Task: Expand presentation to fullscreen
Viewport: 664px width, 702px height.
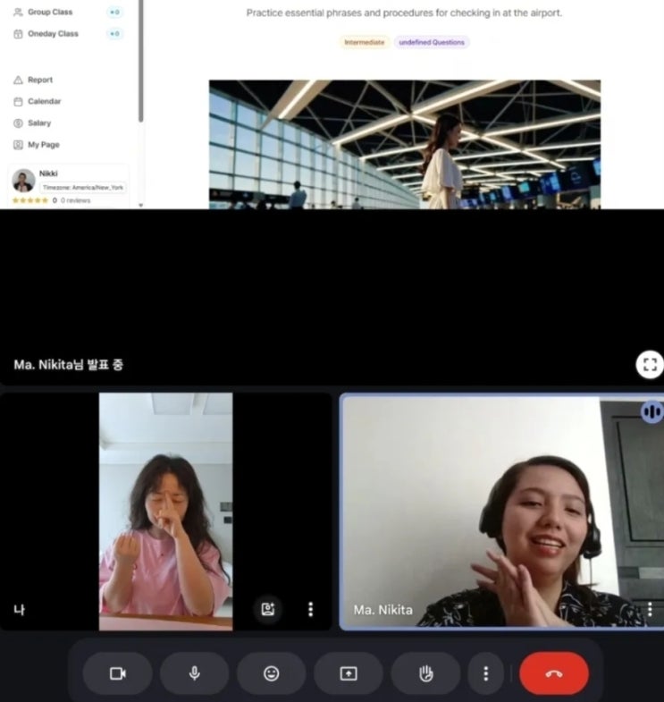Action: 650,365
